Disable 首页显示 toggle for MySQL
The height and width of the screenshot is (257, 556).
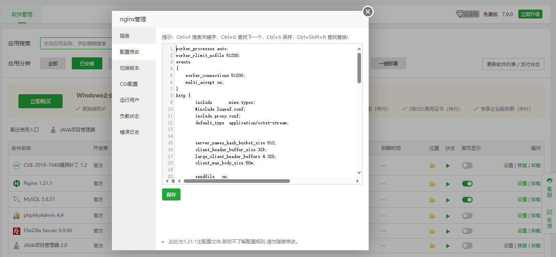point(467,199)
